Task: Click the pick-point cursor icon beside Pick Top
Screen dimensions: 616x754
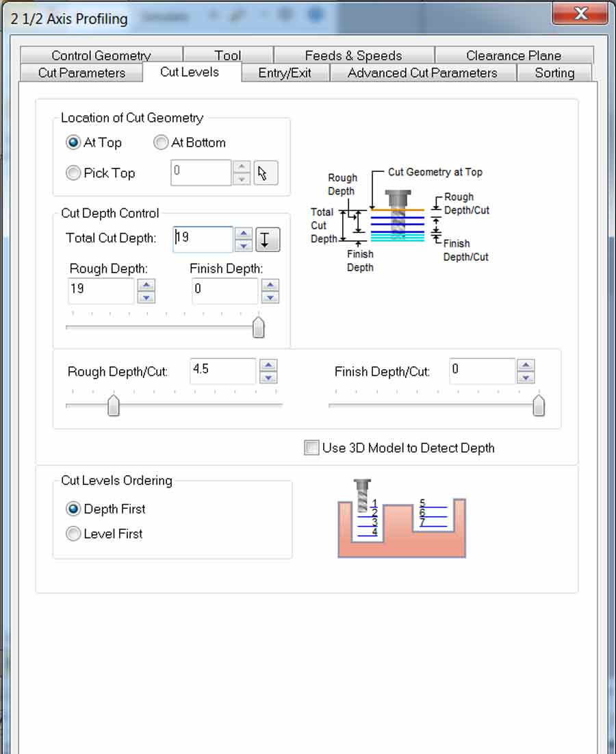Action: (266, 173)
